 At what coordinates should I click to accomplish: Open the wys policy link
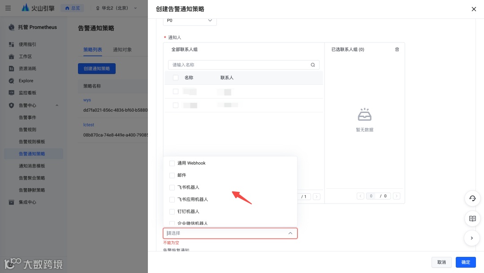coord(87,100)
